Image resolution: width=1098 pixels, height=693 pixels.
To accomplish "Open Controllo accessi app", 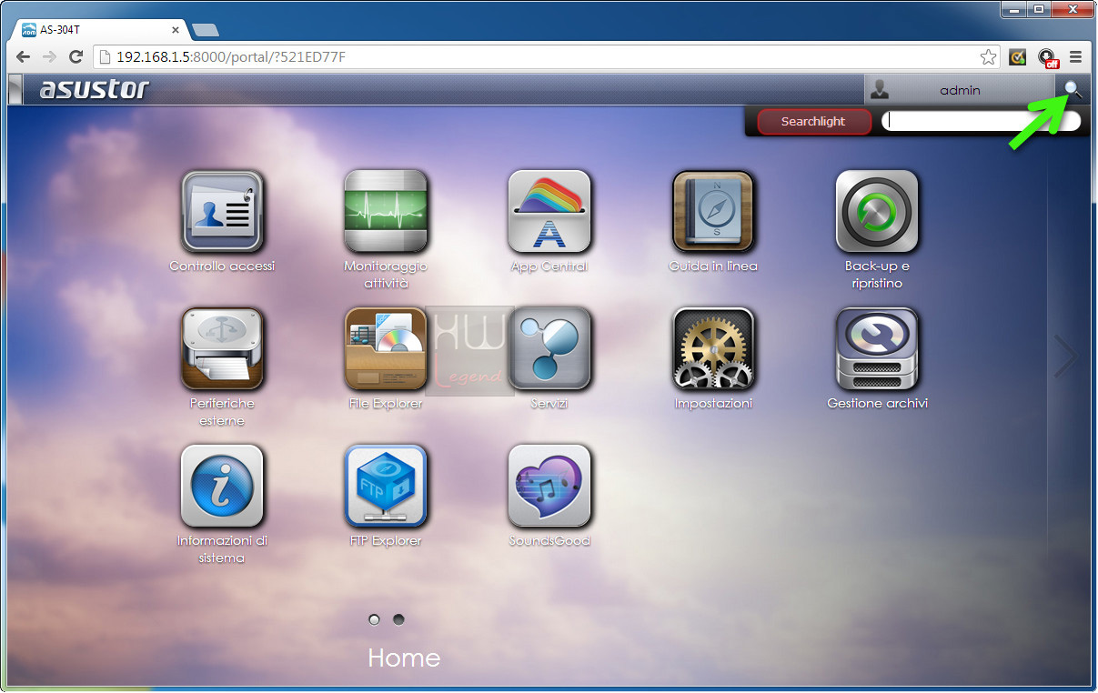I will pos(222,211).
